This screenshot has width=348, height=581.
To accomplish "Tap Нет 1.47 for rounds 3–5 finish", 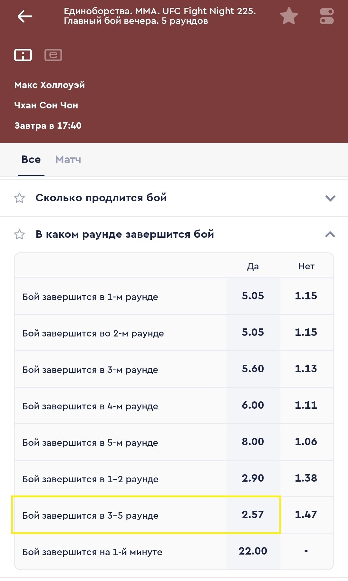I will [306, 515].
